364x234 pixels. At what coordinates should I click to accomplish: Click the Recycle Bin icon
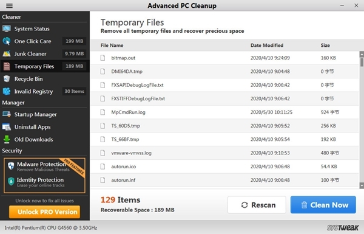coord(7,79)
